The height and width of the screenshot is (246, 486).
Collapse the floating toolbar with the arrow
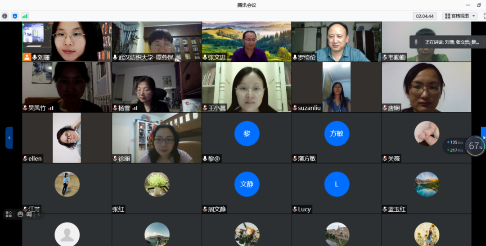tap(39, 214)
